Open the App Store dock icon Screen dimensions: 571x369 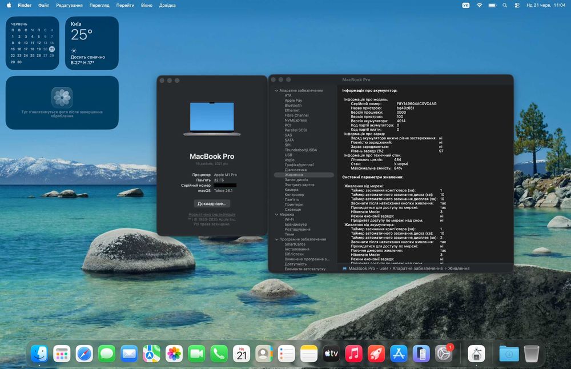click(x=399, y=354)
